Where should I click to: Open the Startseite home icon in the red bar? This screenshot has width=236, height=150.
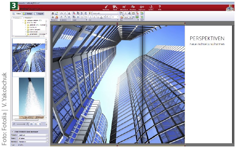(x=106, y=8)
